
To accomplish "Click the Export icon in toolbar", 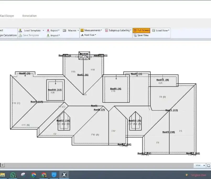I will pos(48,30).
